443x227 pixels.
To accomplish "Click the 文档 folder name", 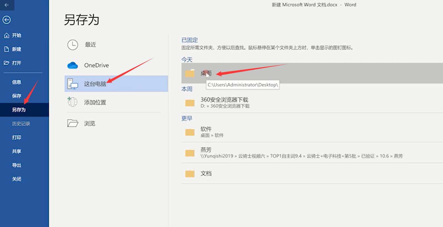I will 206,174.
